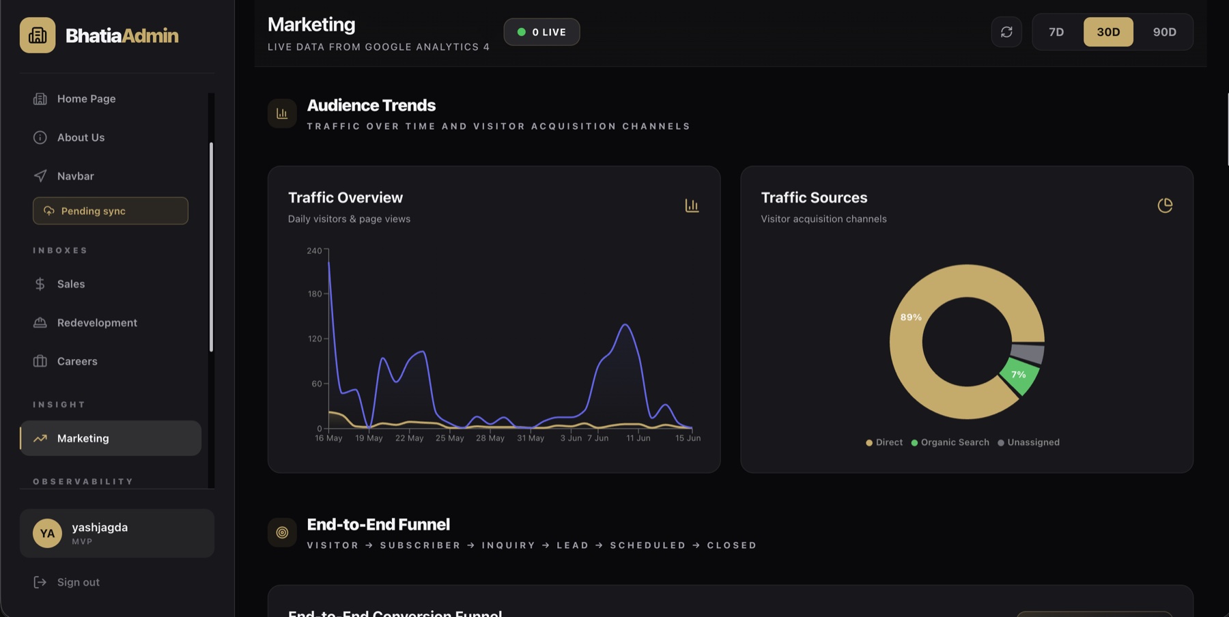
Task: Open the Careers inbox
Action: pos(111,361)
